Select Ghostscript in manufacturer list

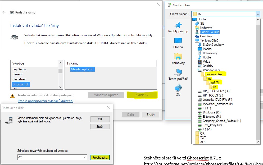(x=21, y=84)
